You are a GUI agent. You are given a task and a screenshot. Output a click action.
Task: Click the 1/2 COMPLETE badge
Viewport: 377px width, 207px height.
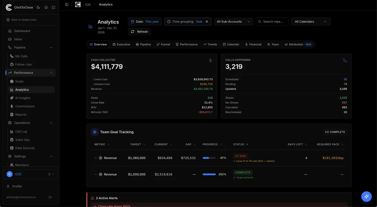pos(335,132)
